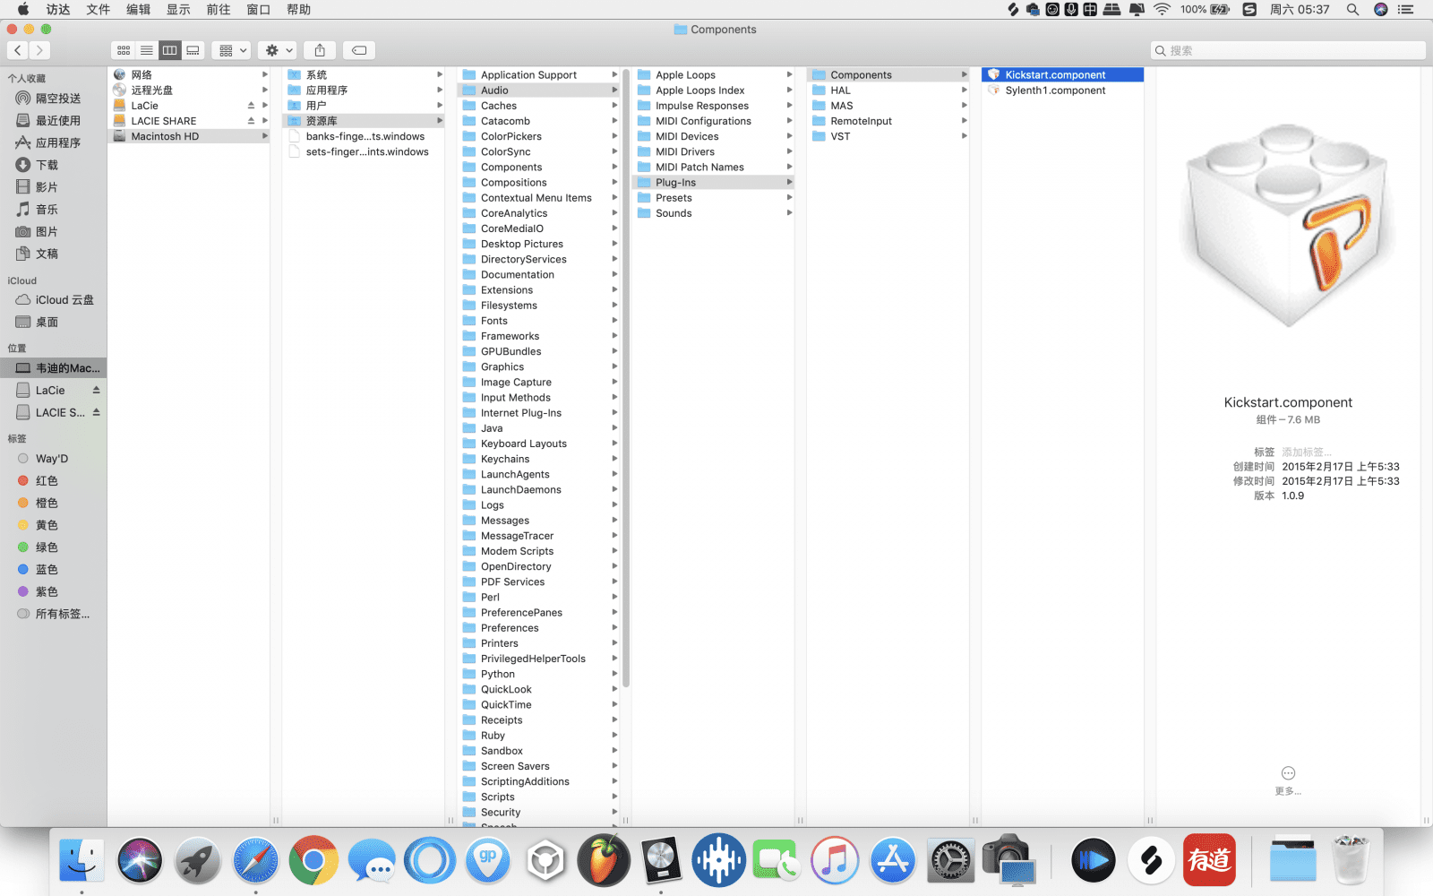Open the Downloads (下载) sidebar item
The height and width of the screenshot is (896, 1433).
[47, 165]
